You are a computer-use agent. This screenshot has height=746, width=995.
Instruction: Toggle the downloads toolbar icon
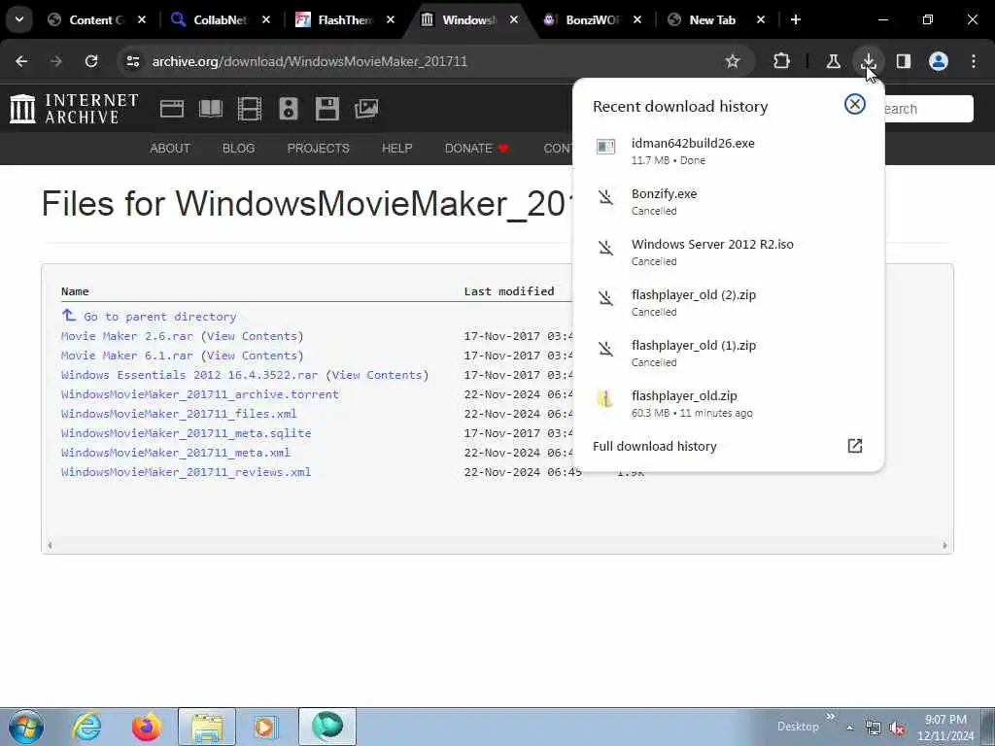[x=868, y=61]
